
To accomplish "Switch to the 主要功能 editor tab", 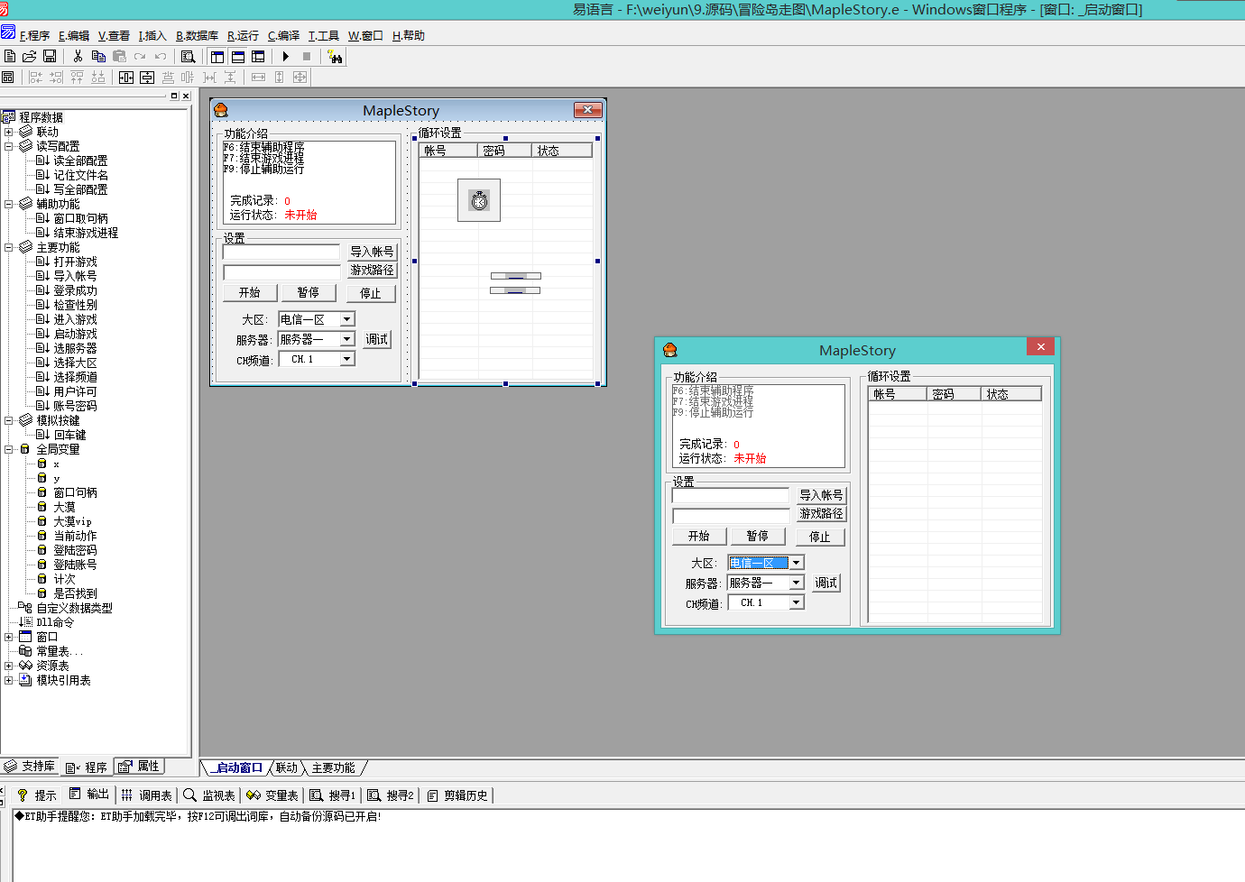I will point(334,768).
